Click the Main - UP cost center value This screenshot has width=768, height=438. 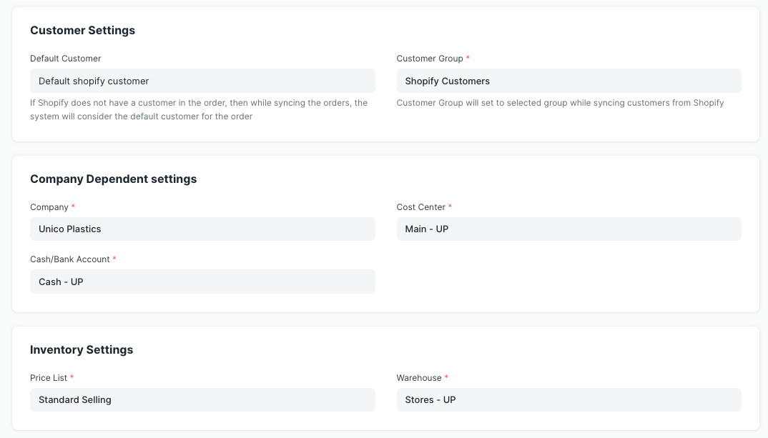[x=428, y=229]
